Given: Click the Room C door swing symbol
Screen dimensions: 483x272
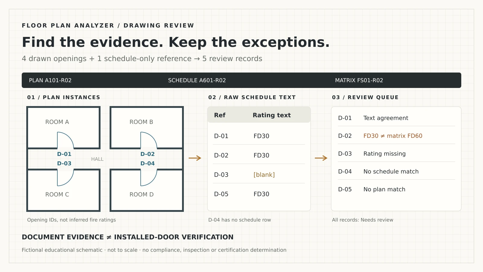Looking at the screenshot, I should [x=66, y=178].
